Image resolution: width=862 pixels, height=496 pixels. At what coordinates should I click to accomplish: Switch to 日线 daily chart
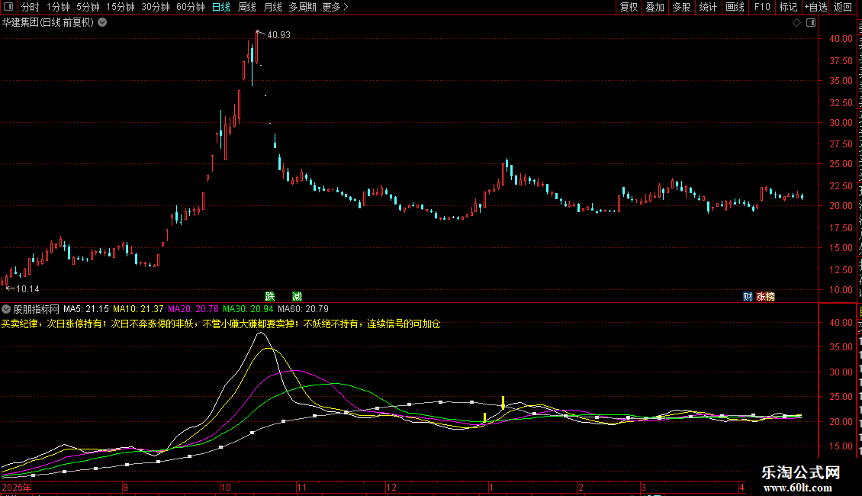pos(221,7)
